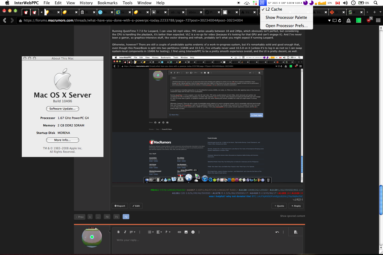The image size is (383, 255).
Task: Open the Bookmarks menu
Action: pos(107,3)
